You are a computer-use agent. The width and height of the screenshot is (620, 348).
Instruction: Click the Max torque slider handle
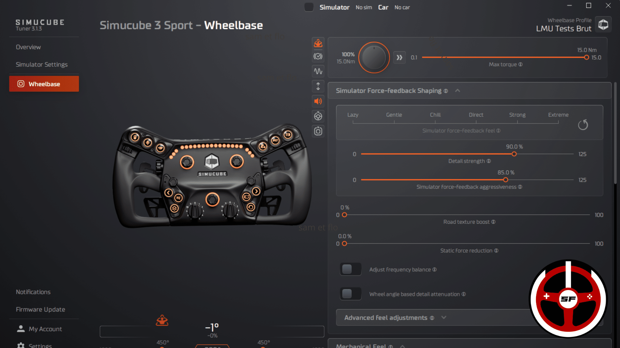point(586,57)
